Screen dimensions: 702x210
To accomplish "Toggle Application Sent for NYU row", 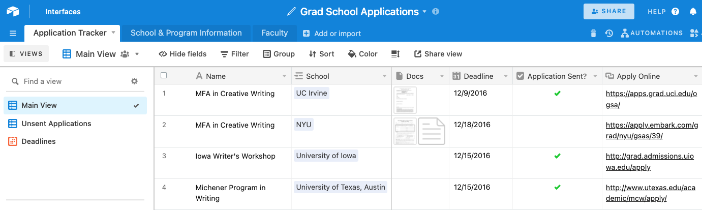I will (x=557, y=125).
